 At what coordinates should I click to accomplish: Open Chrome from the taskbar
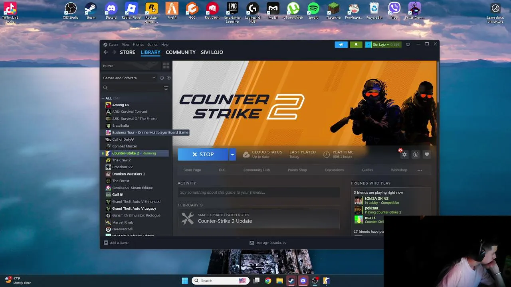[x=268, y=281]
